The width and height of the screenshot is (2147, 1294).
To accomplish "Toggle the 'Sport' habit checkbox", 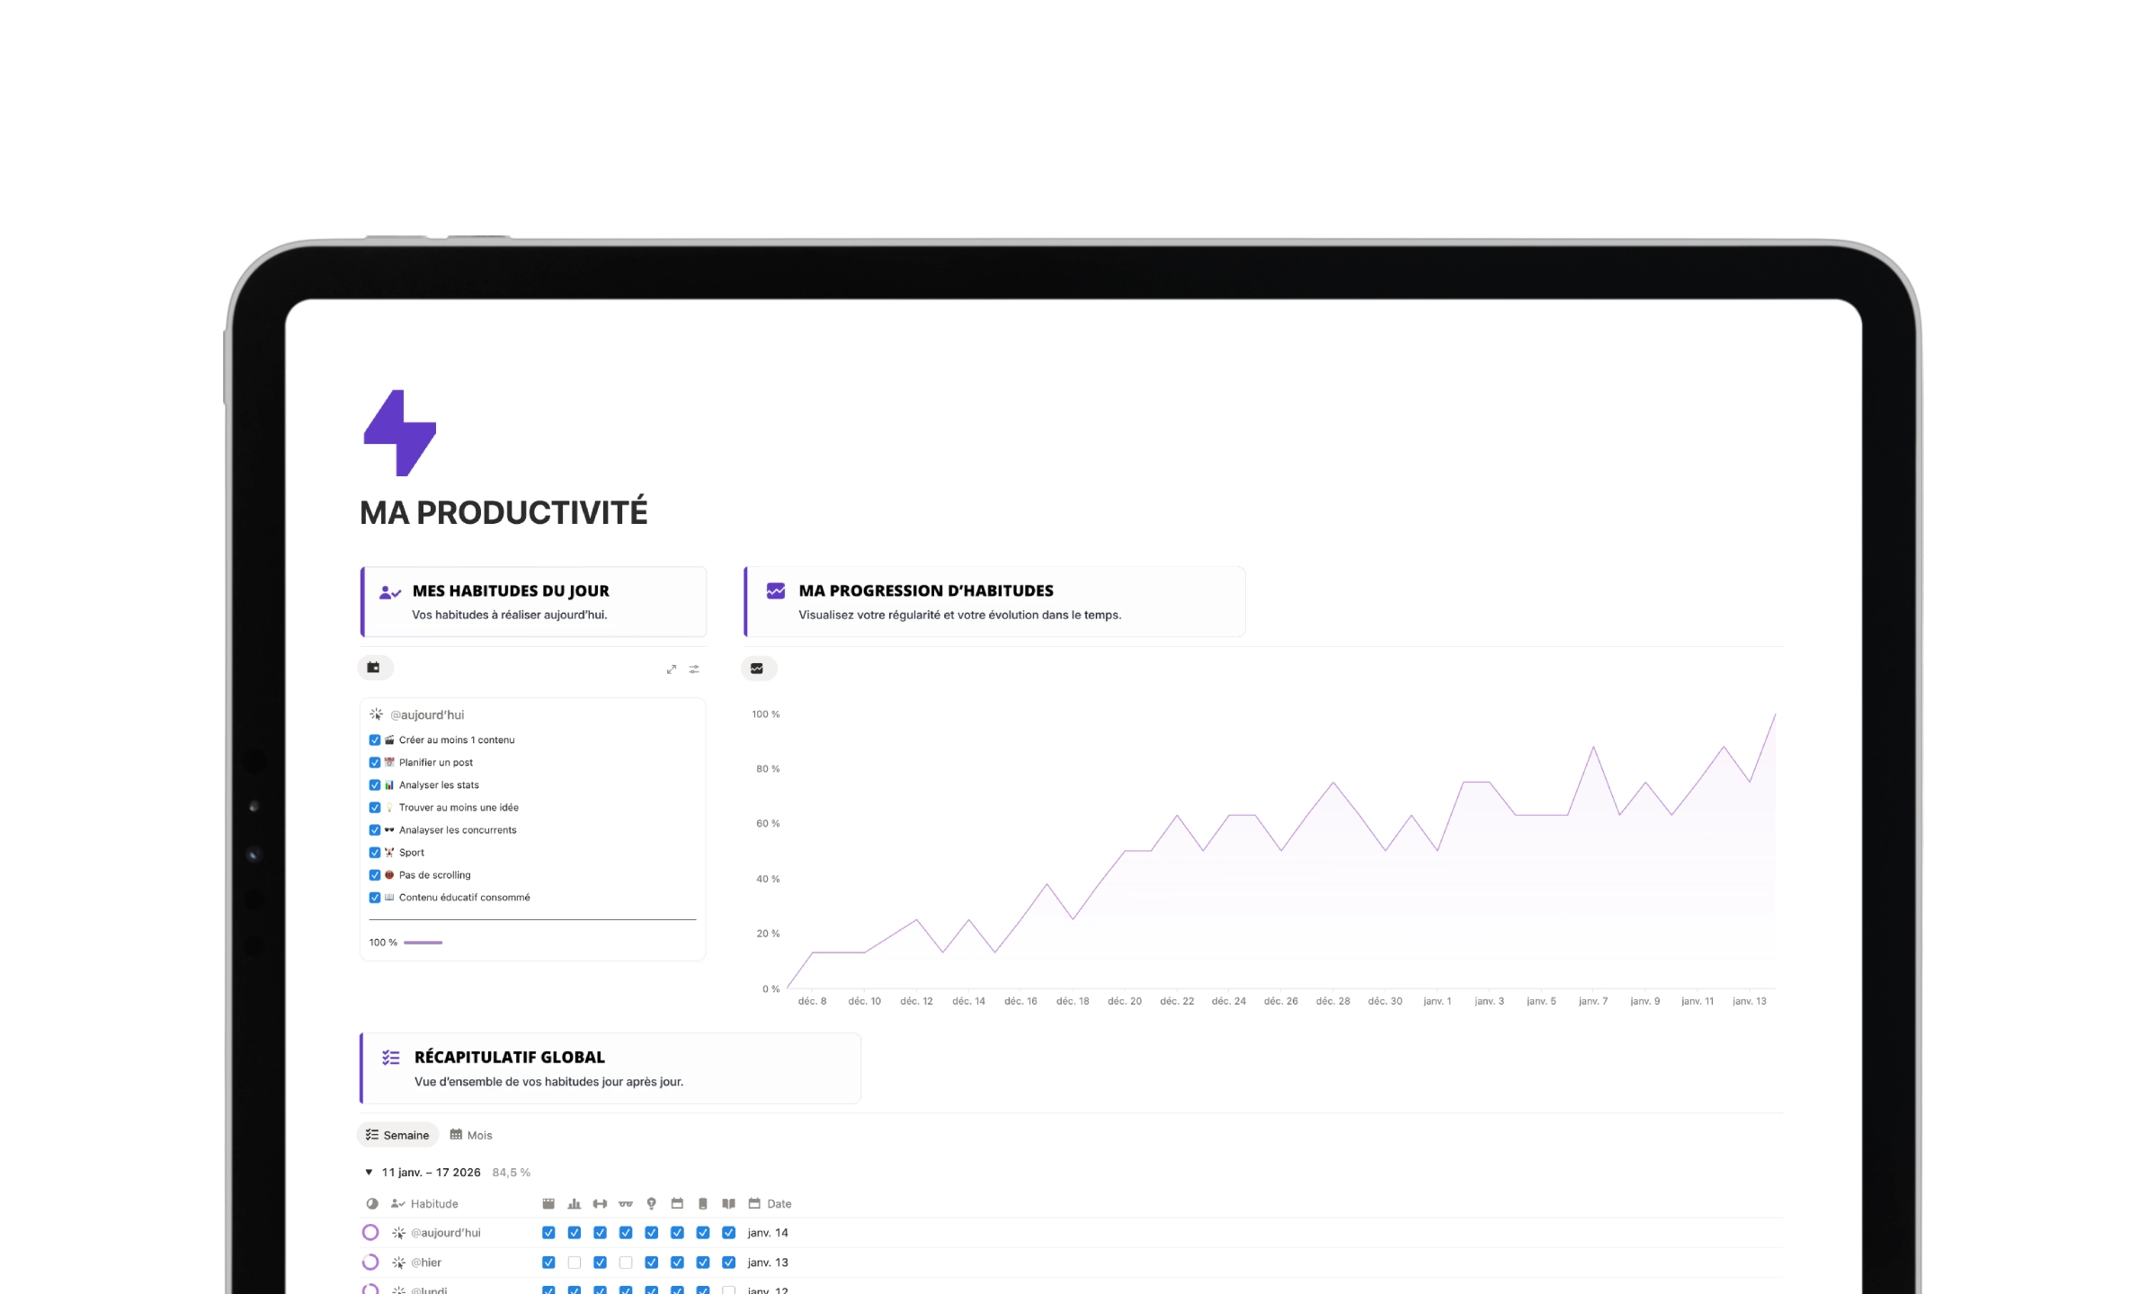I will [x=375, y=853].
